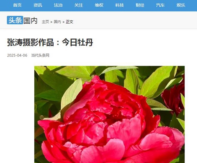
Task: Click the 正文 breadcrumb item
Action: tap(69, 22)
